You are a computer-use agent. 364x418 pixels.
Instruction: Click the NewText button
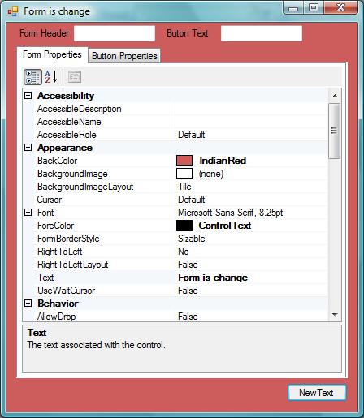[317, 393]
